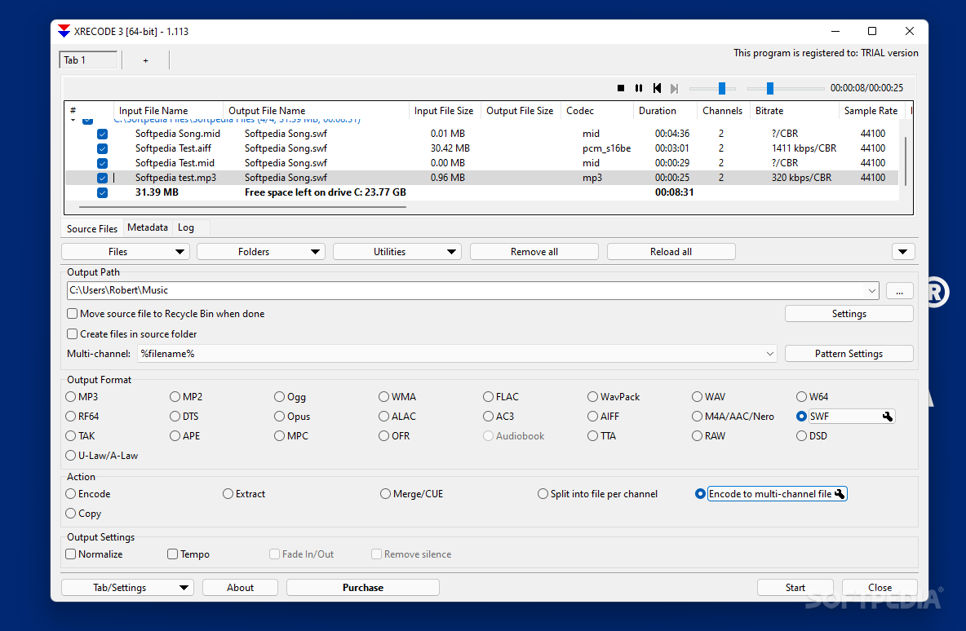Image resolution: width=966 pixels, height=631 pixels.
Task: Select the Softpedia Test.aiff row
Action: 481,148
